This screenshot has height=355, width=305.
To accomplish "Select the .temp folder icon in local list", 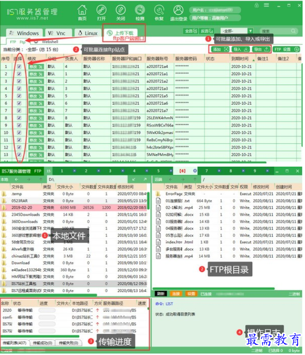I will (x=4, y=194).
